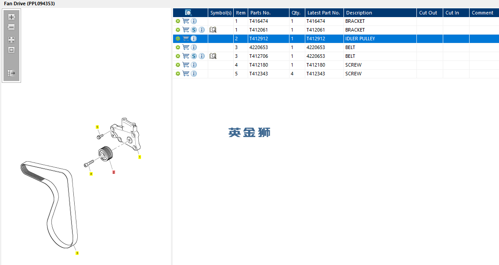The height and width of the screenshot is (265, 499).
Task: Click the Comment column header
Action: tap(484, 13)
